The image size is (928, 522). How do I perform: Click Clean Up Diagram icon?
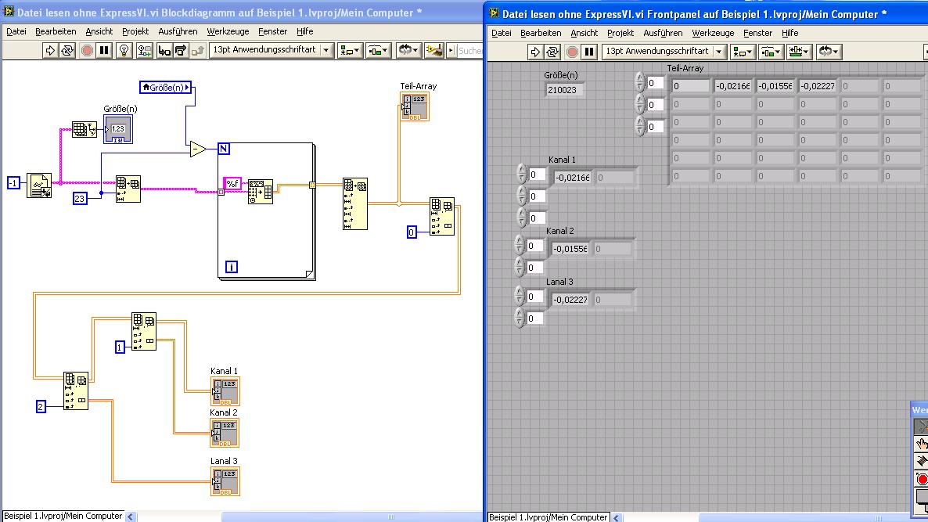(433, 50)
